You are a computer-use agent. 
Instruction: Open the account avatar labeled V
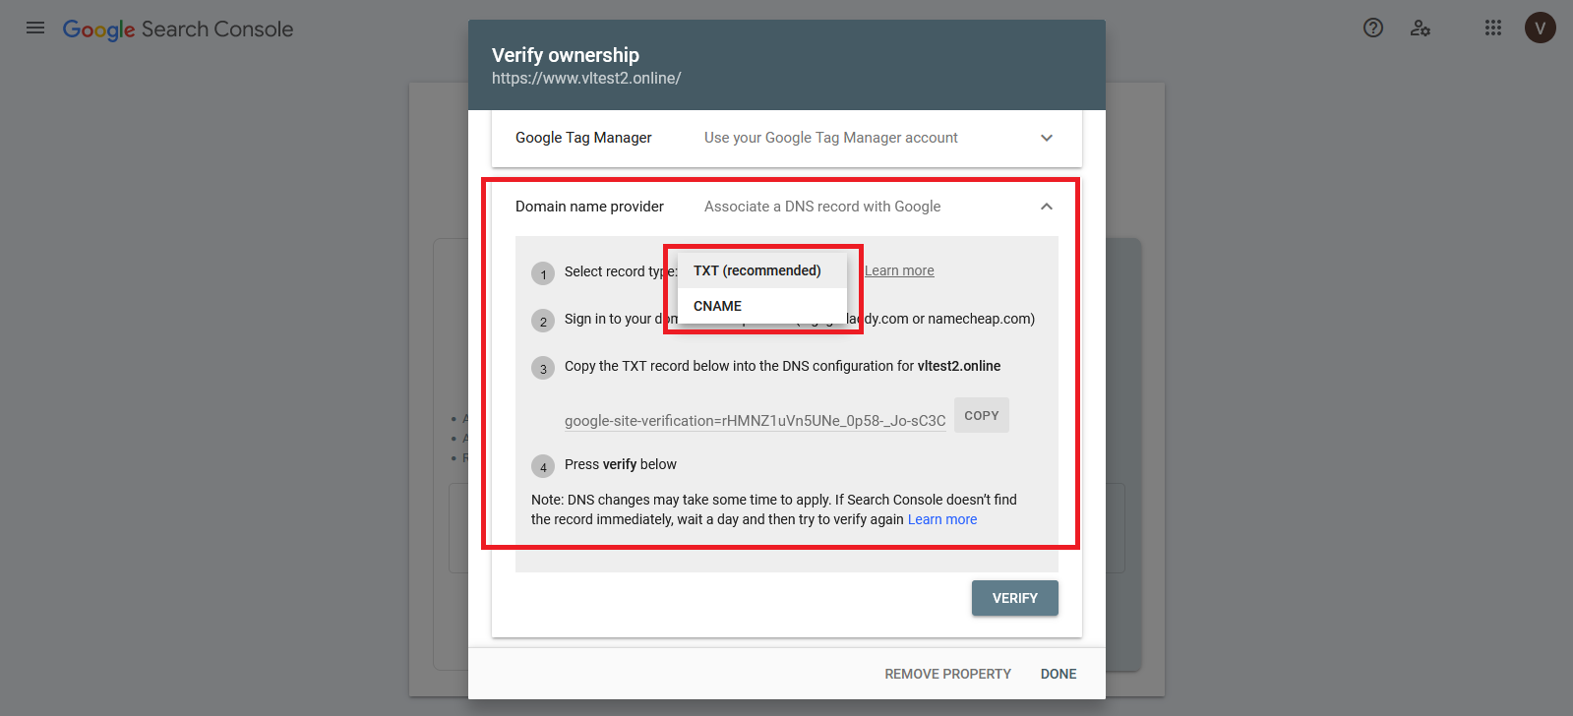point(1541,28)
